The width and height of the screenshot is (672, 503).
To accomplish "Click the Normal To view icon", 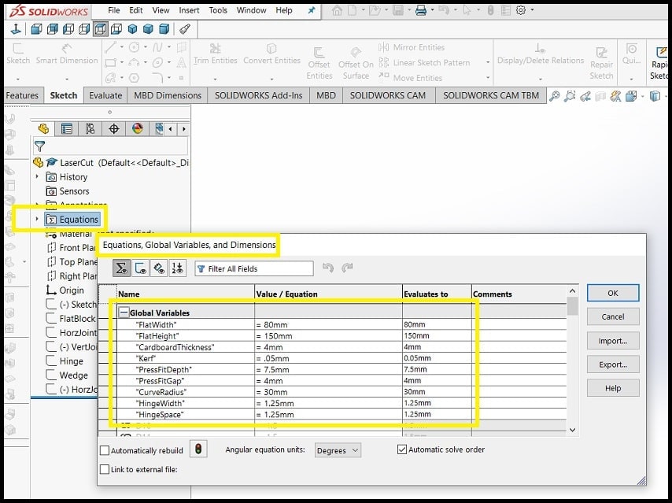I will [16, 29].
